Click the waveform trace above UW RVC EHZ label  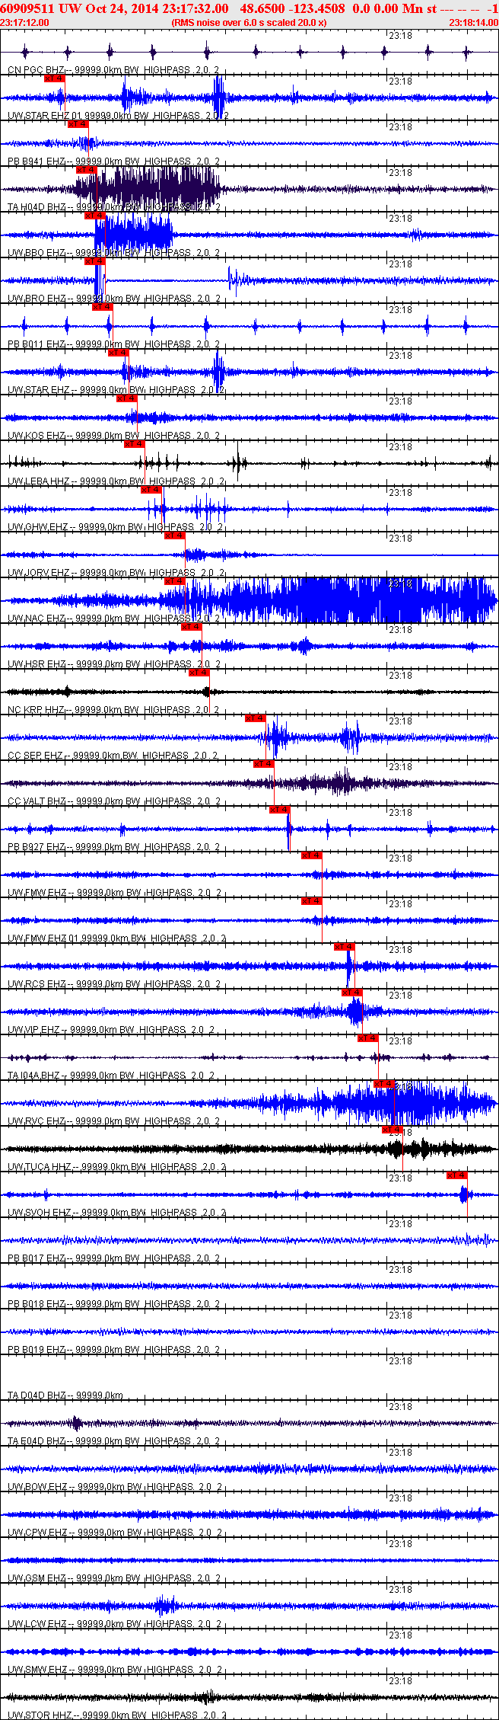pyautogui.click(x=249, y=1103)
